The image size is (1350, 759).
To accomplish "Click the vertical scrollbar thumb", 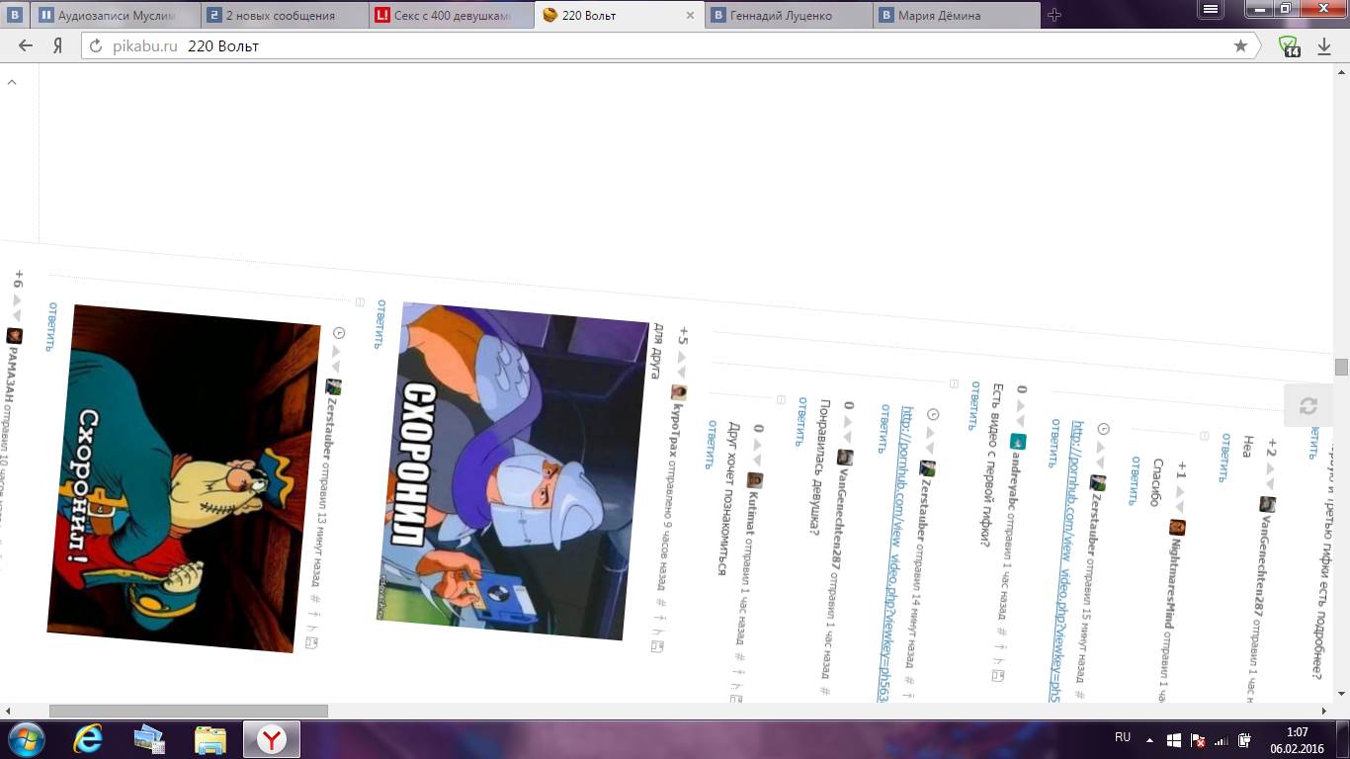I will pyautogui.click(x=1341, y=367).
